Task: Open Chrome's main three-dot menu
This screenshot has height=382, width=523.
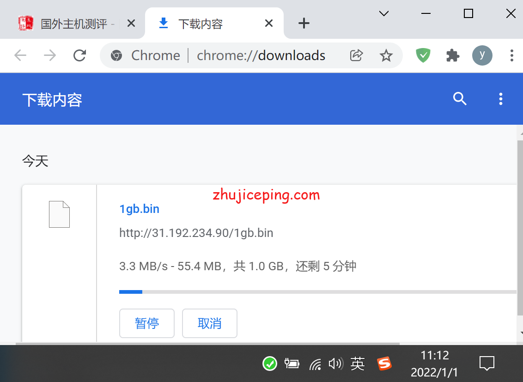Action: pyautogui.click(x=511, y=55)
